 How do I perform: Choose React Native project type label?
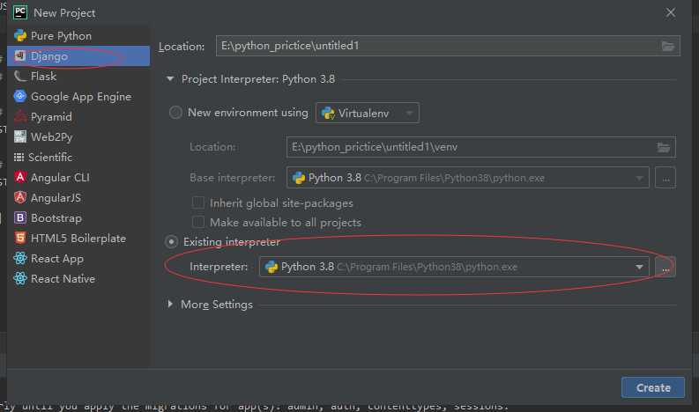click(63, 278)
